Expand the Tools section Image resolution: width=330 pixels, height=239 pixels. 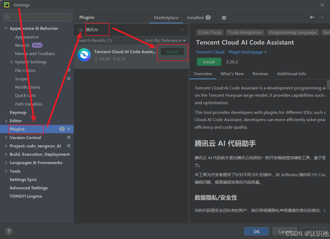6,171
